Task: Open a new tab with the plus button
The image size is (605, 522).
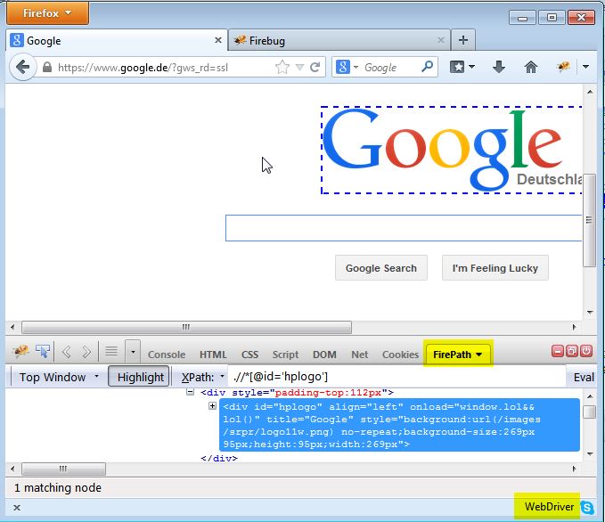Action: click(x=463, y=40)
